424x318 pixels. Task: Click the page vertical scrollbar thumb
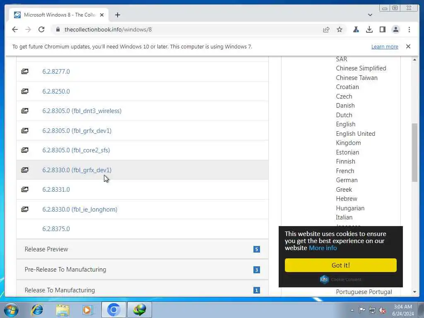click(414, 152)
